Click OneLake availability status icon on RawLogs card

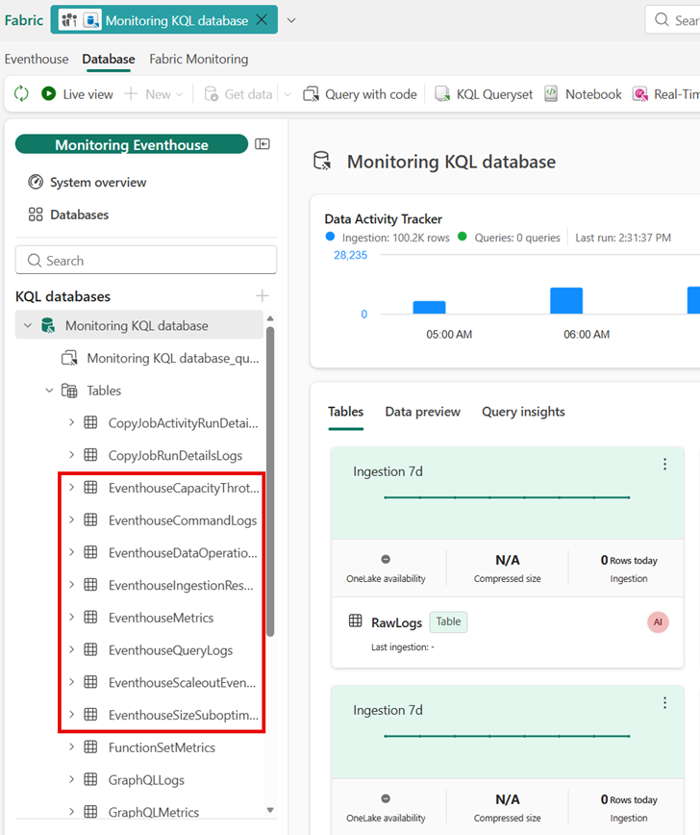pos(386,559)
